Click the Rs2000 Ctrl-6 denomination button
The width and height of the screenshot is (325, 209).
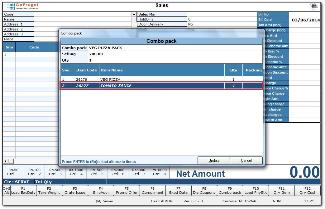point(118,172)
